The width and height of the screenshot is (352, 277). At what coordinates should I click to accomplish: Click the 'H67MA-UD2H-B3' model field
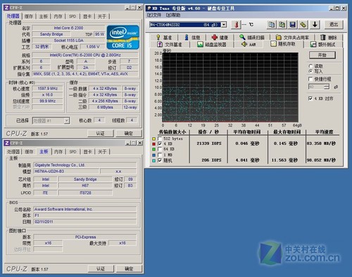pos(66,172)
